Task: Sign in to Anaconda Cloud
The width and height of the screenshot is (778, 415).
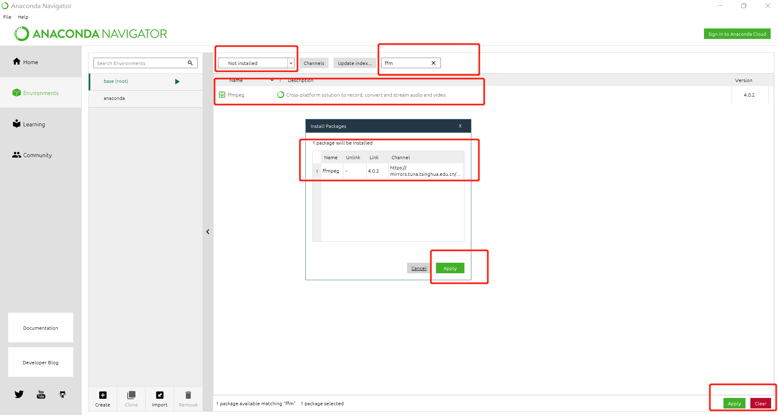Action: tap(737, 34)
